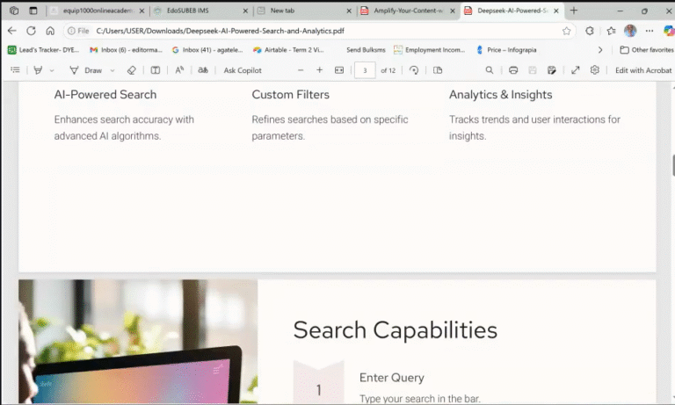The width and height of the screenshot is (675, 405).
Task: Open the browser extensions icon
Action: coord(590,31)
